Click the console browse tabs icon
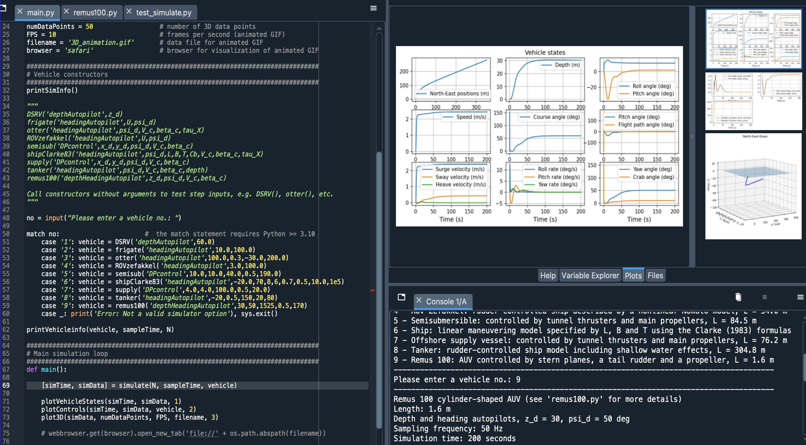Viewport: 806px width, 445px height. click(402, 297)
